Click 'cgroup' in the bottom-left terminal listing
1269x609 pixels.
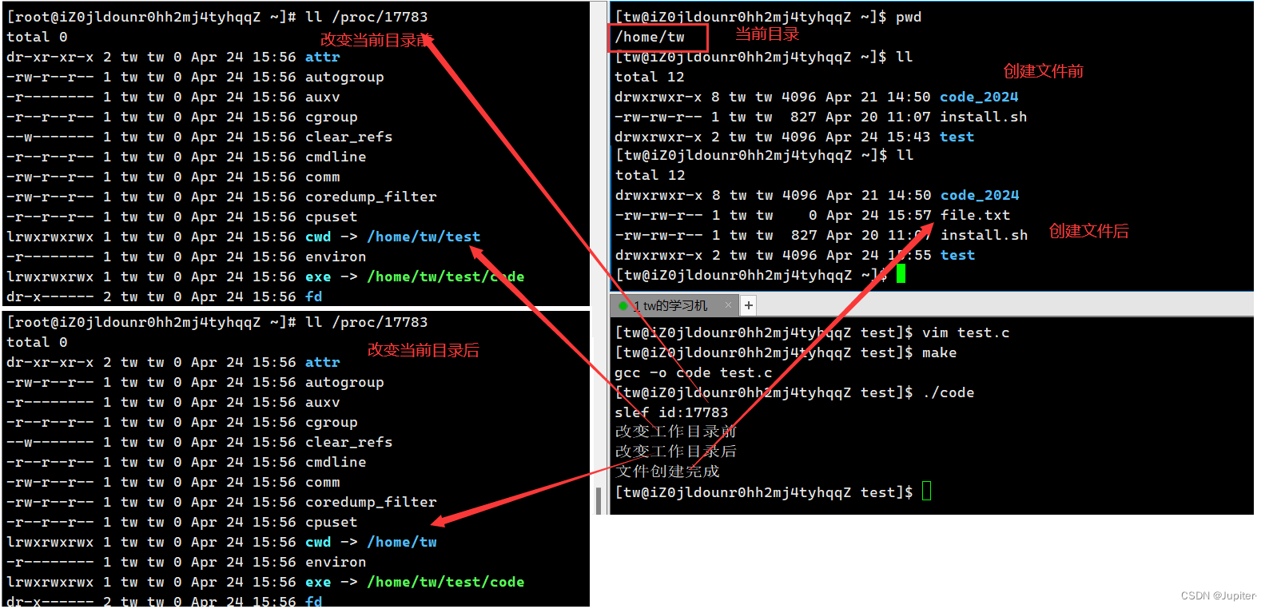point(331,422)
